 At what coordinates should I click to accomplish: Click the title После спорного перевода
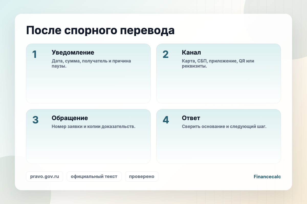pyautogui.click(x=100, y=31)
